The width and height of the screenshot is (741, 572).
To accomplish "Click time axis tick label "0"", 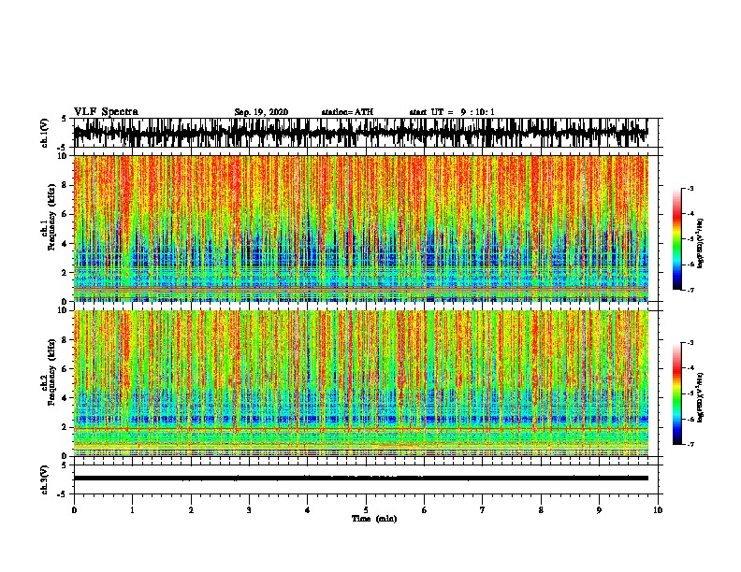I will pyautogui.click(x=74, y=510).
